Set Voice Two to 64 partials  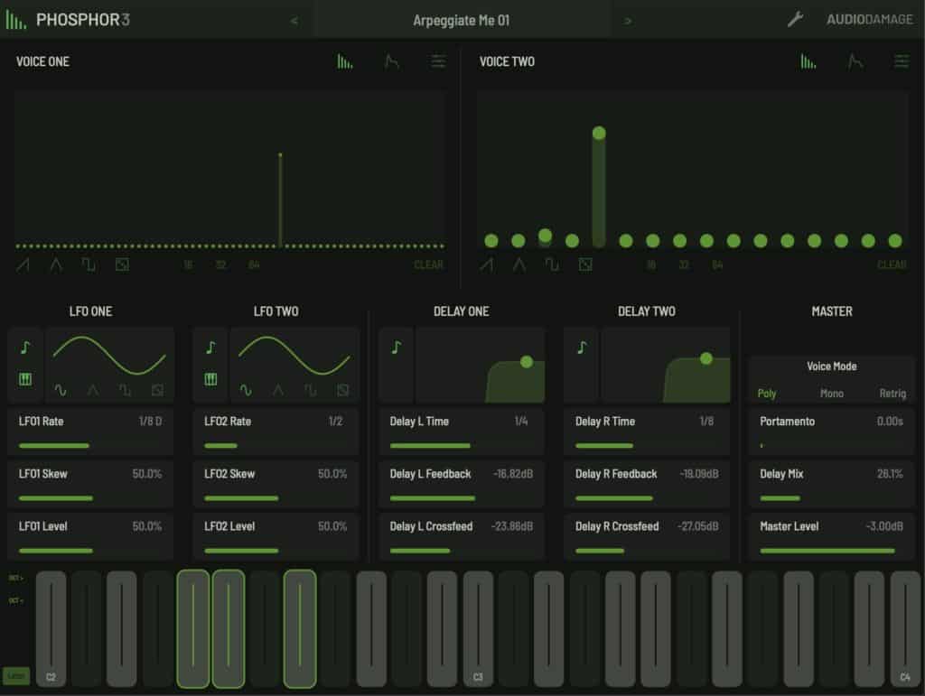(717, 265)
